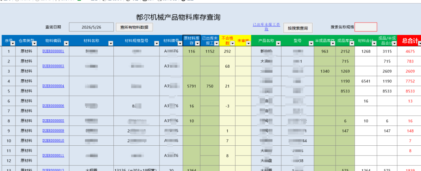This screenshot has height=171, width=421.
Task: Open the 半成品库存 column filter dropdown
Action: (x=333, y=44)
